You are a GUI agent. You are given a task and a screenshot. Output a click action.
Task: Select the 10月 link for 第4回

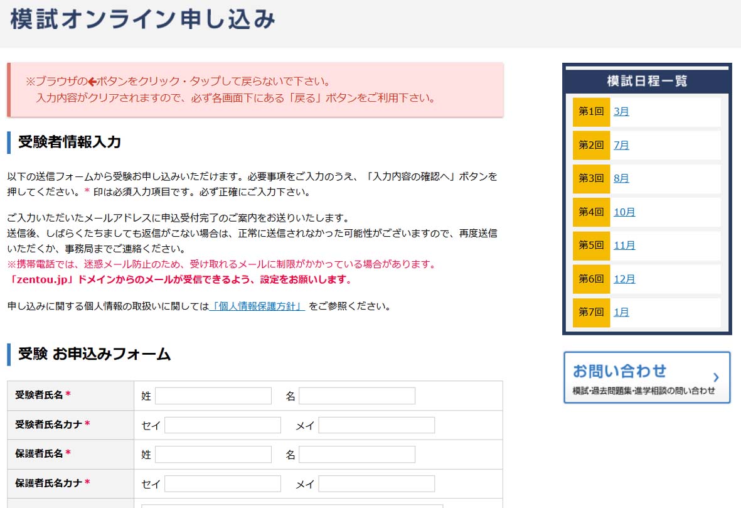coord(624,212)
